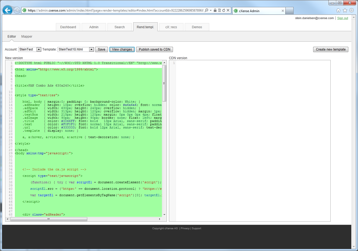Refresh the page with reload icon

224,10
